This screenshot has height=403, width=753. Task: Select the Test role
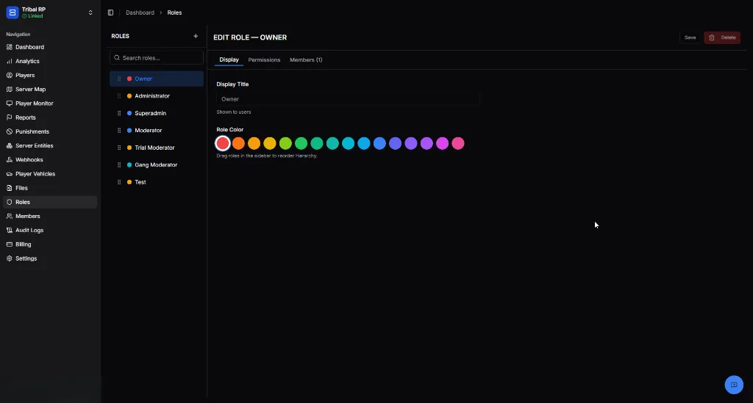(157, 182)
